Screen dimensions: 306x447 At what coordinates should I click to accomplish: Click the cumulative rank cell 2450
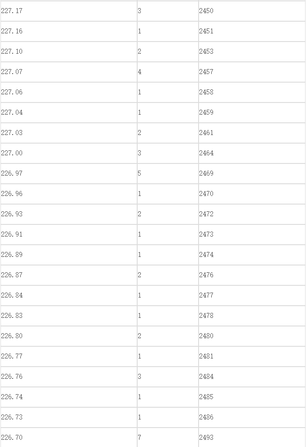click(252, 11)
